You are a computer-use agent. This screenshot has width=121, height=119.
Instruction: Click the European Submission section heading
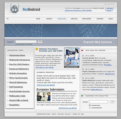click(50, 89)
